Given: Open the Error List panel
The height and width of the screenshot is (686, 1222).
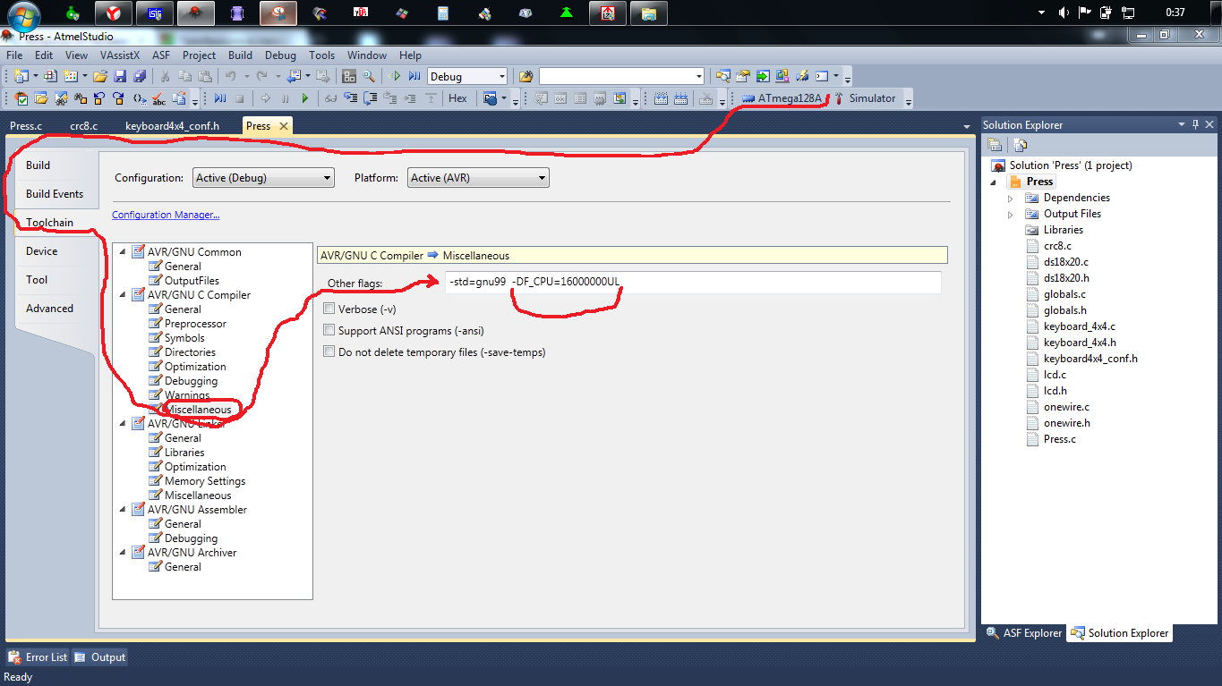Looking at the screenshot, I should click(x=38, y=657).
